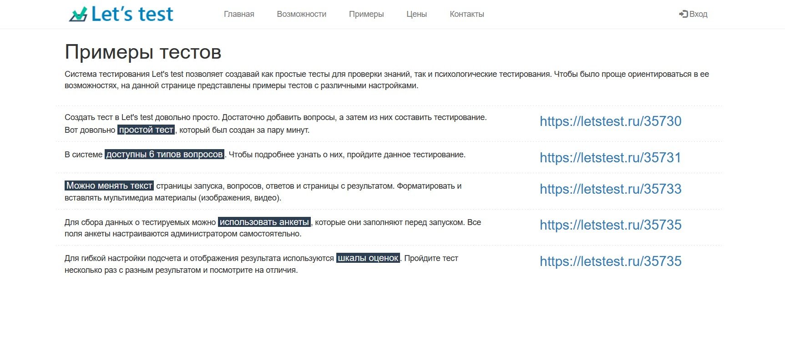Visit the https://letstest.ru/35731 link
785x361 pixels.
pos(610,158)
